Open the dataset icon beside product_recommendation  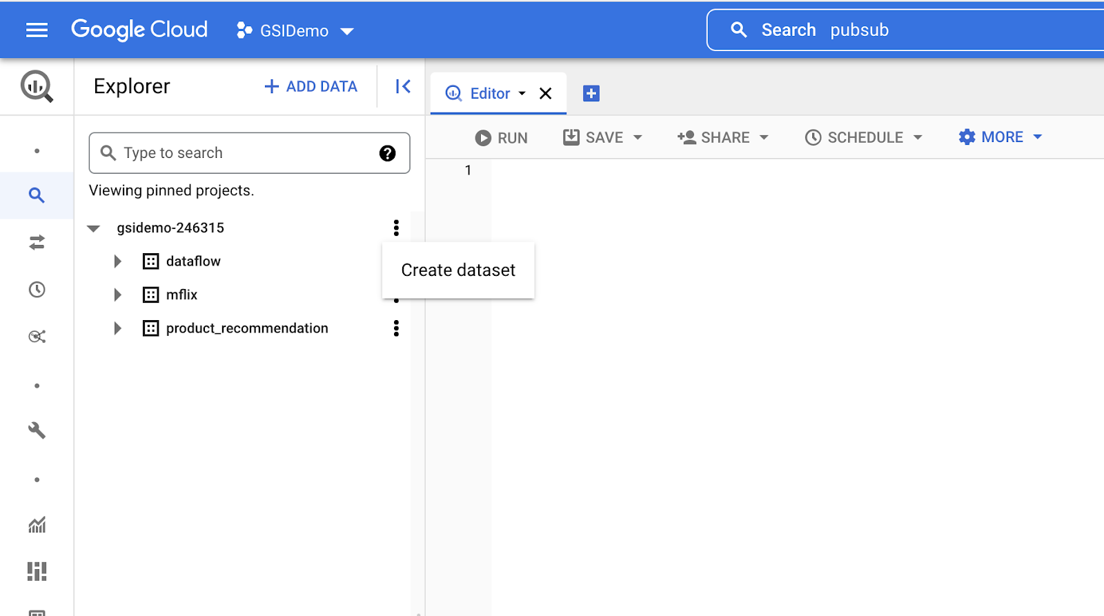[150, 328]
